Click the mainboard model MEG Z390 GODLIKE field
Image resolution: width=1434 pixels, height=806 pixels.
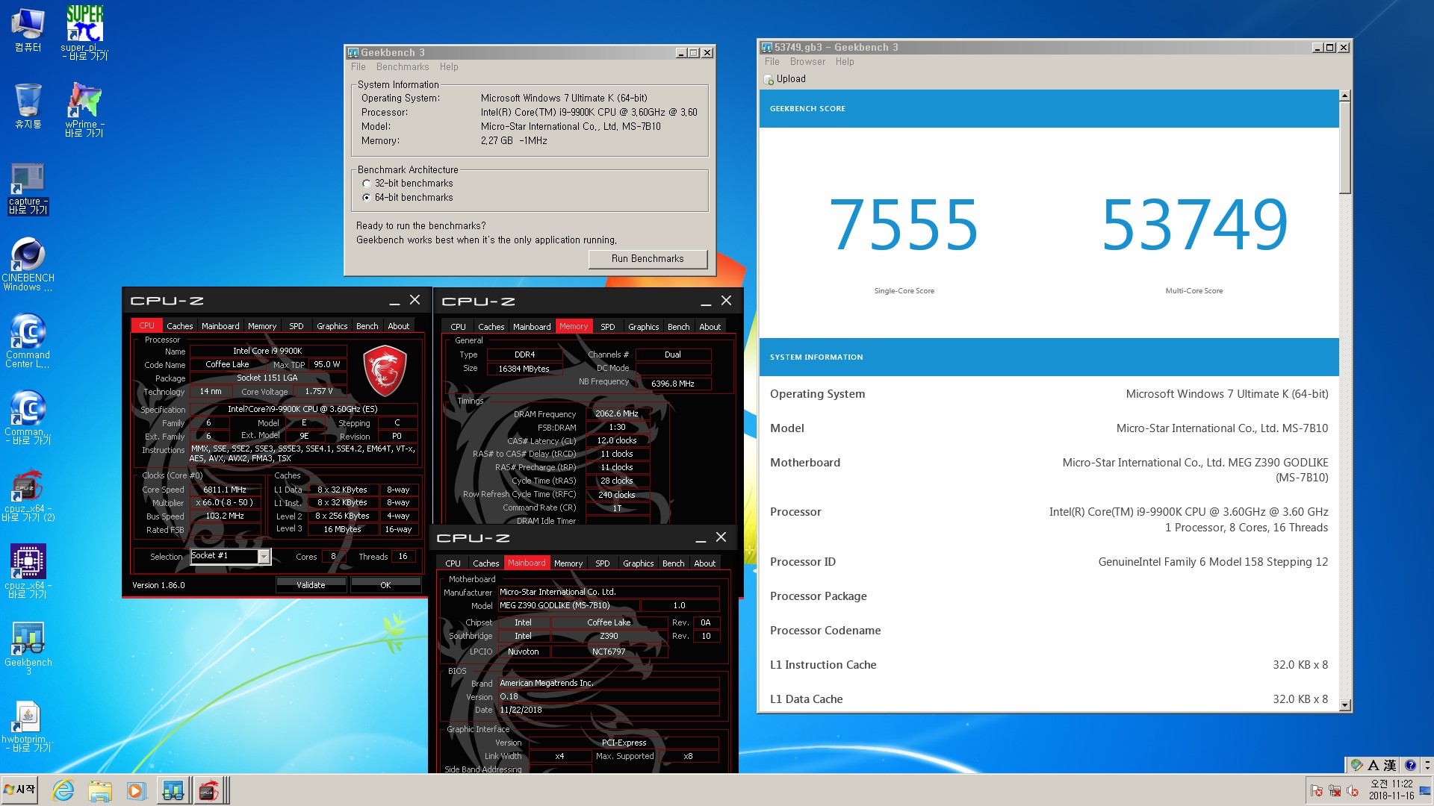coord(568,606)
